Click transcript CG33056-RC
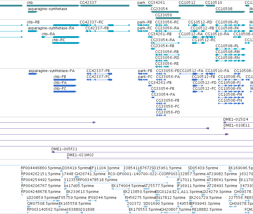The image size is (253, 214). 167,22
